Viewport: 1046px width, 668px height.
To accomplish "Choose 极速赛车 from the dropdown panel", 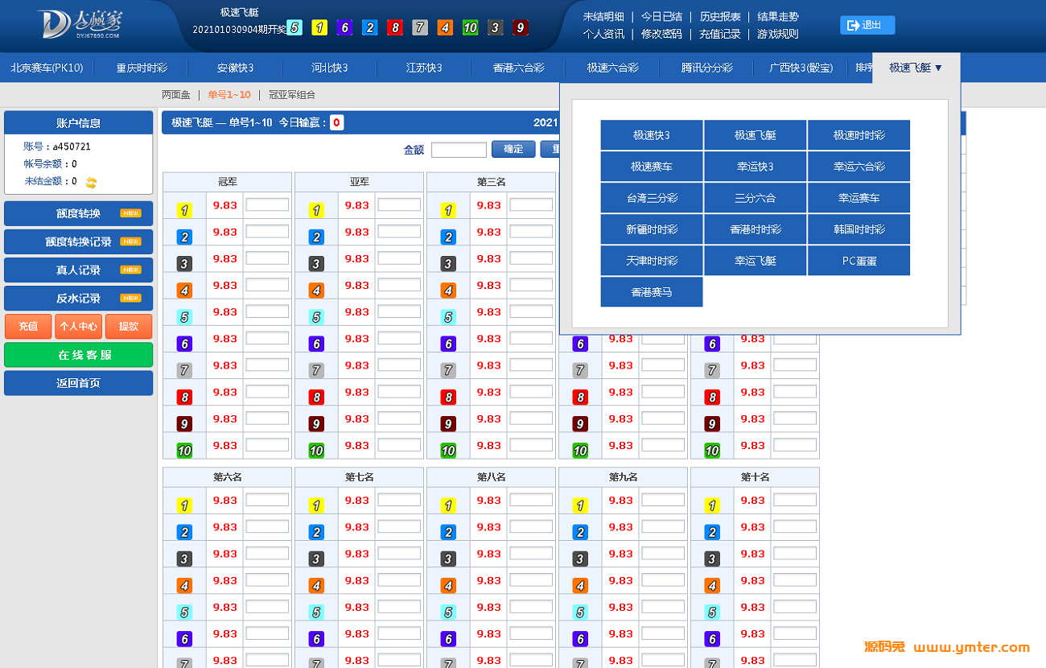I will (652, 167).
